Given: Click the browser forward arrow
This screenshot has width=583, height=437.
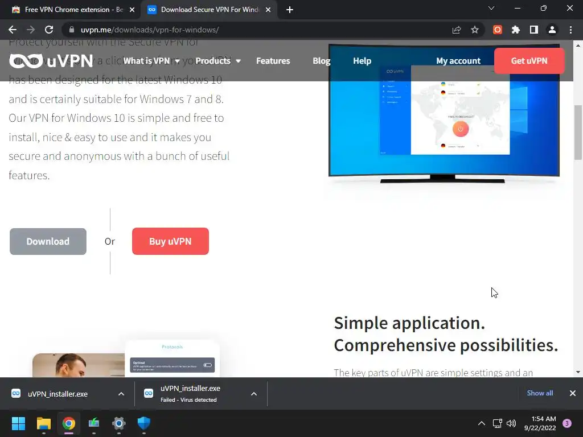Looking at the screenshot, I should point(31,30).
